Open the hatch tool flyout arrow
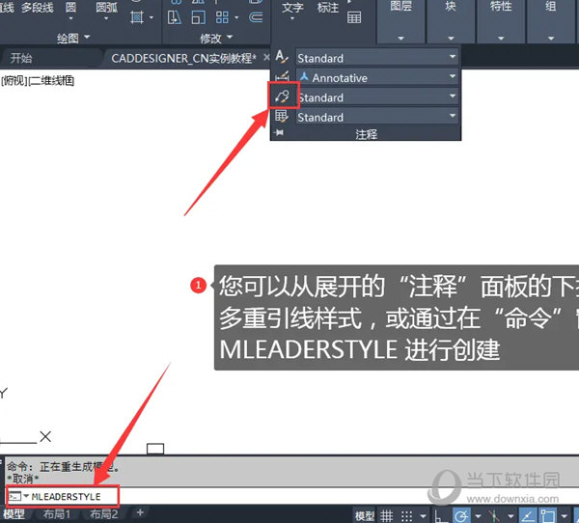Image resolution: width=579 pixels, height=523 pixels. [x=152, y=17]
